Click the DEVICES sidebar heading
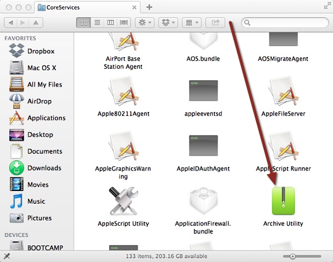This screenshot has width=333, height=262. click(16, 235)
